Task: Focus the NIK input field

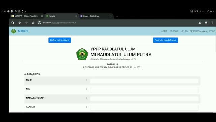Action: (x=144, y=90)
